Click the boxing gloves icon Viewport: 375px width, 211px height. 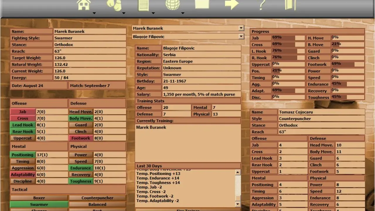point(114,5)
